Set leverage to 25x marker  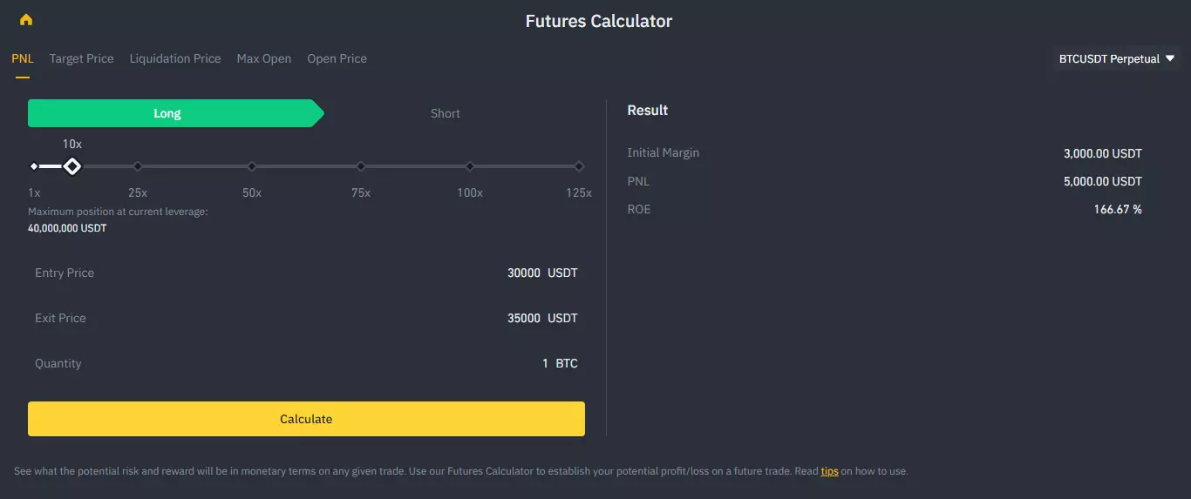[138, 166]
